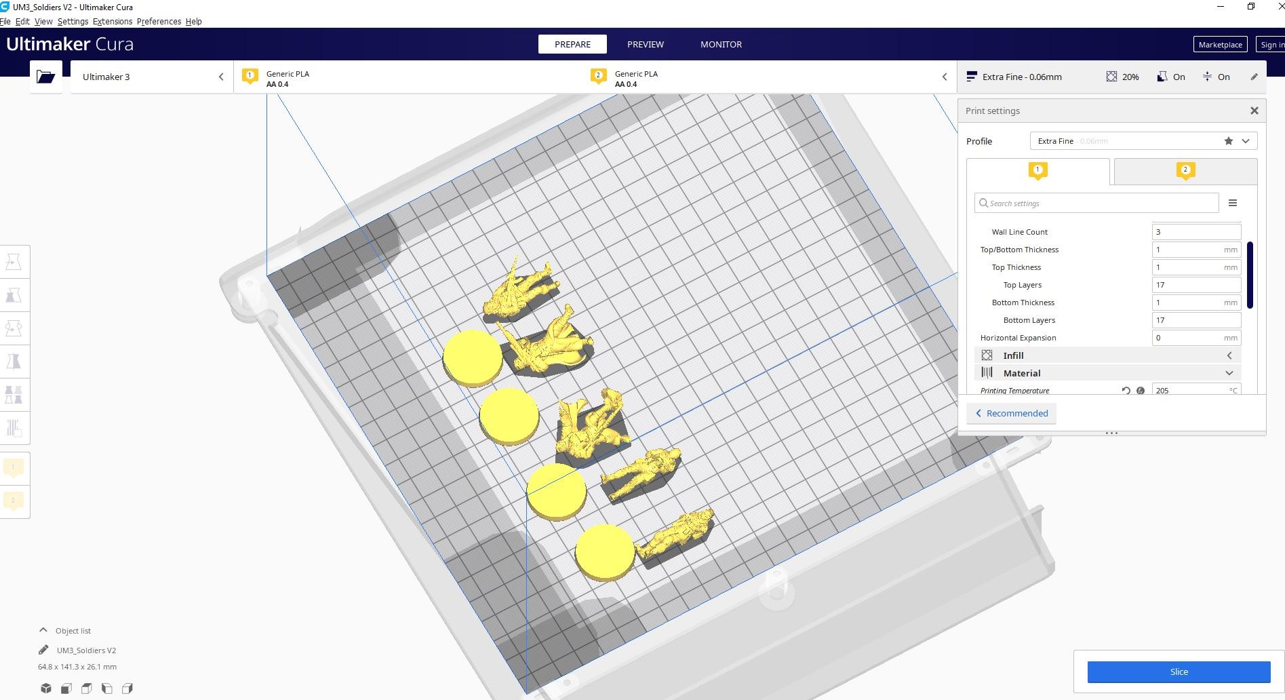This screenshot has width=1285, height=700.
Task: Select extruder 1 settings tab
Action: [1038, 172]
